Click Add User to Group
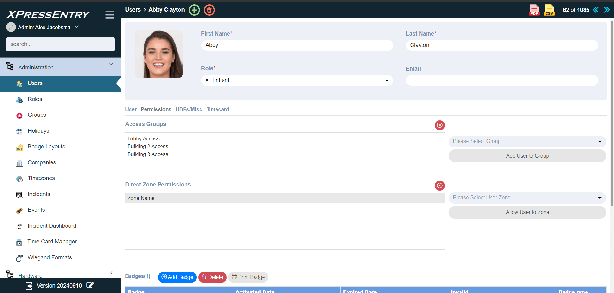The height and width of the screenshot is (293, 614). click(x=527, y=156)
